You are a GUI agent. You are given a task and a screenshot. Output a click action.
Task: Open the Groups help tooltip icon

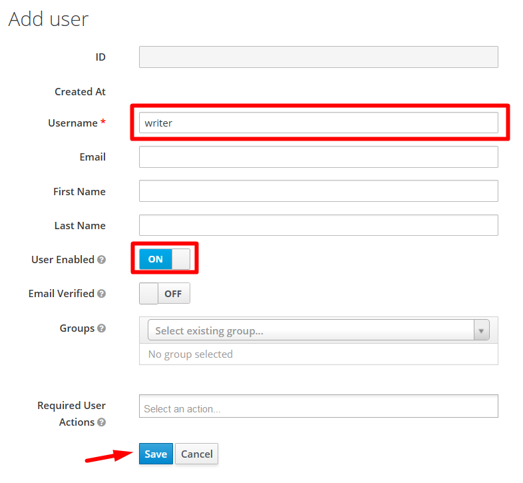(x=101, y=328)
